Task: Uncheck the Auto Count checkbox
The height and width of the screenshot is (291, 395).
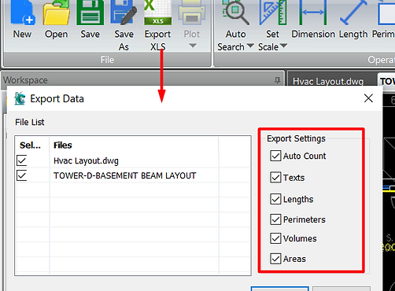Action: [x=275, y=156]
